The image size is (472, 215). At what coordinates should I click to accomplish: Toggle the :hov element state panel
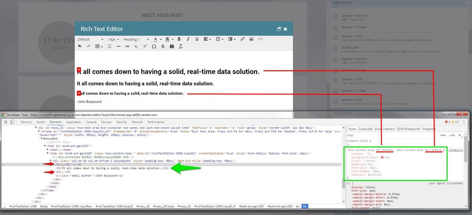tap(443, 135)
